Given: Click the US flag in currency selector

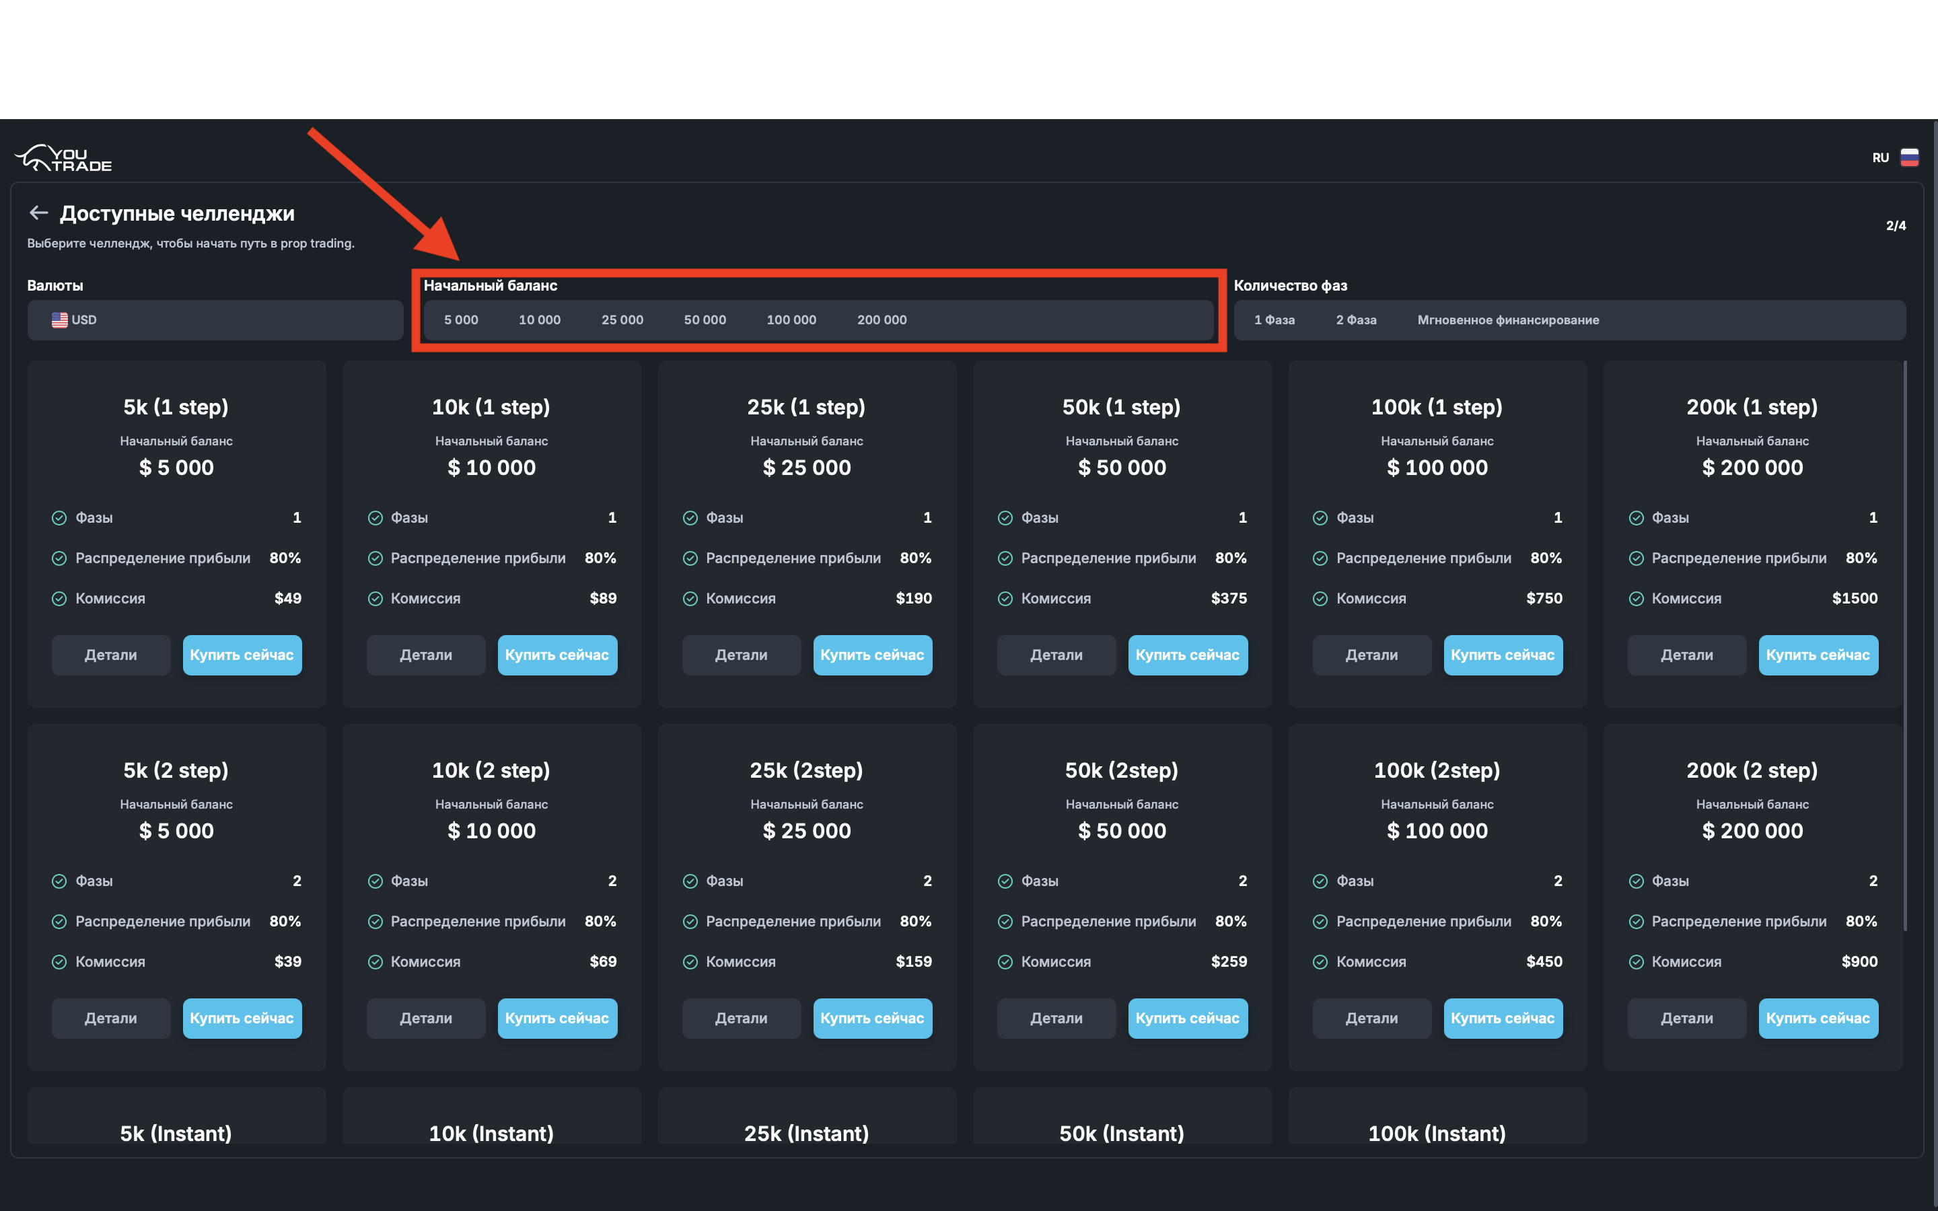Looking at the screenshot, I should (60, 320).
